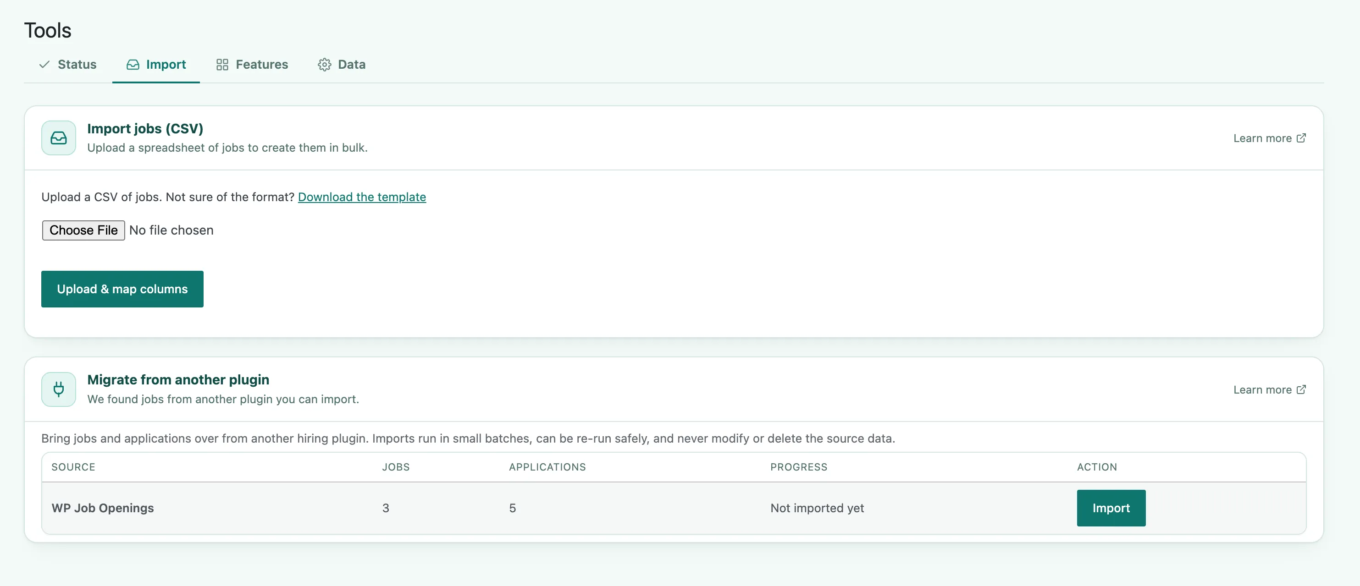
Task: Switch to the Features tab
Action: [252, 64]
